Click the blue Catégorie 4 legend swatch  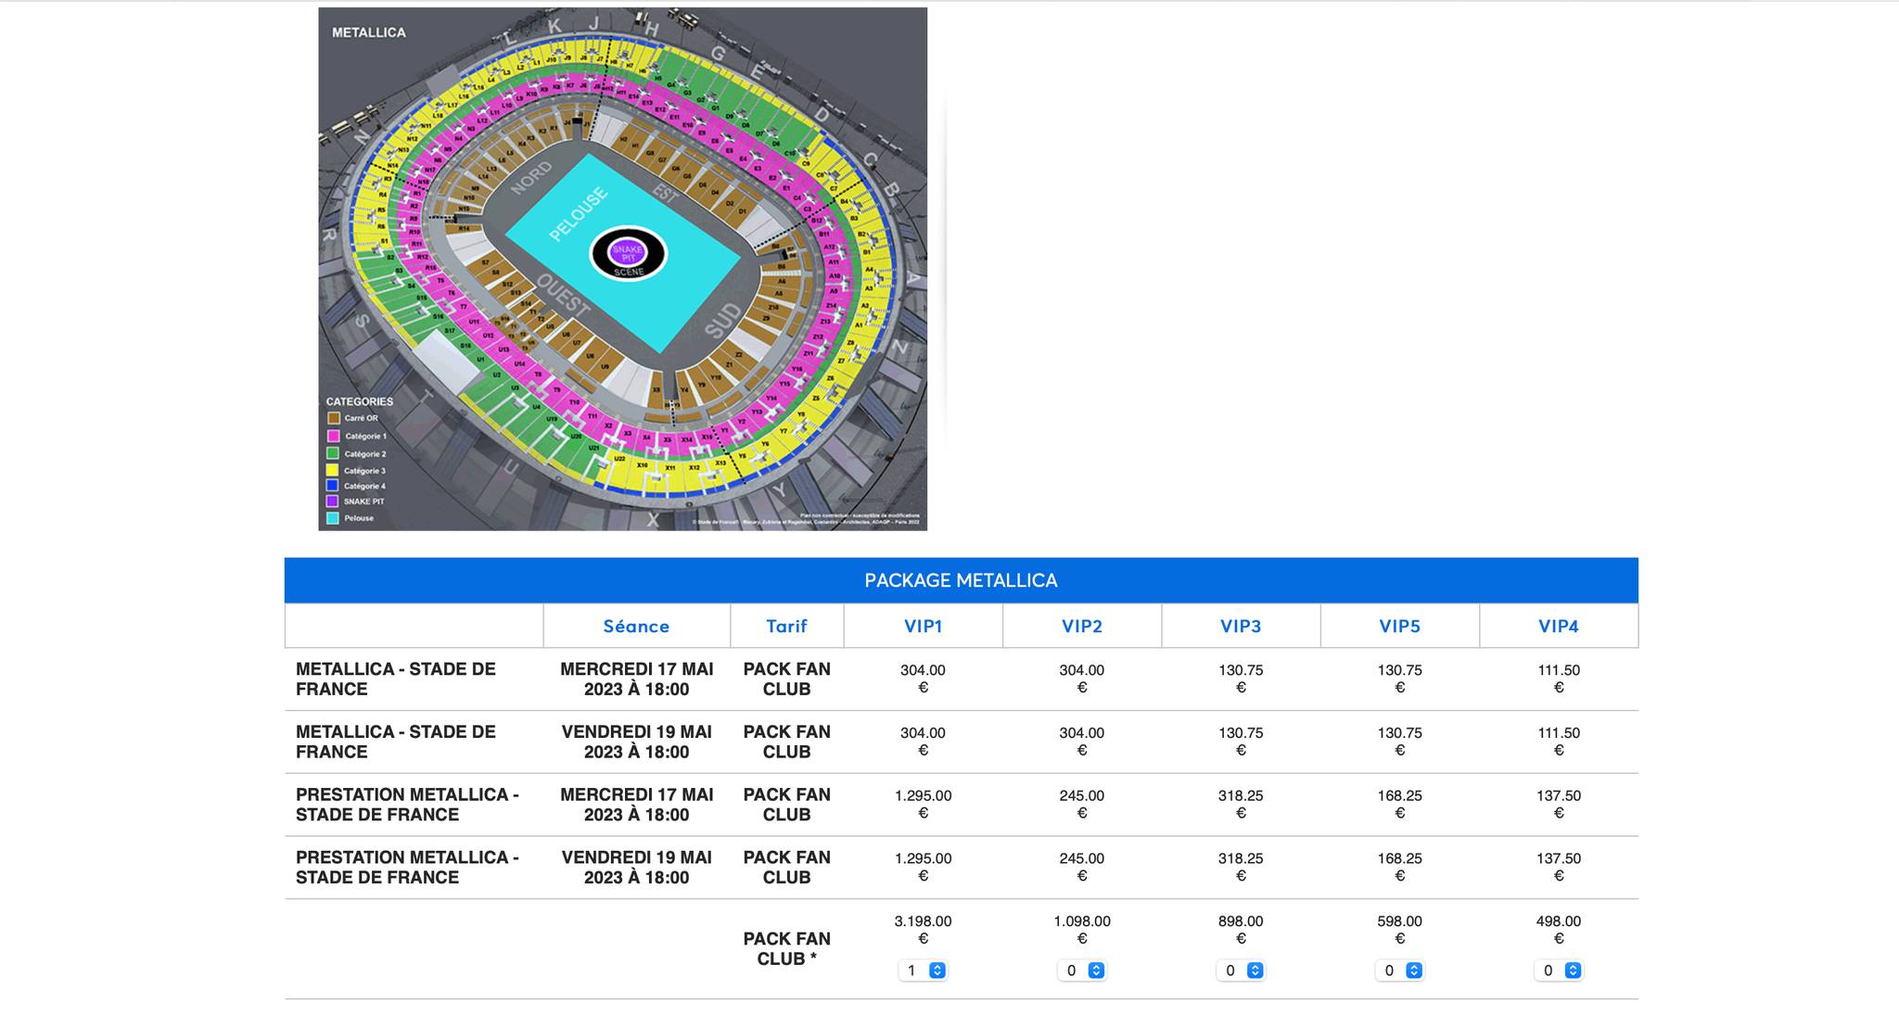[333, 486]
